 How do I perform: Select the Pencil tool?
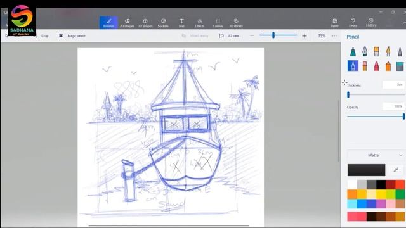[353, 66]
